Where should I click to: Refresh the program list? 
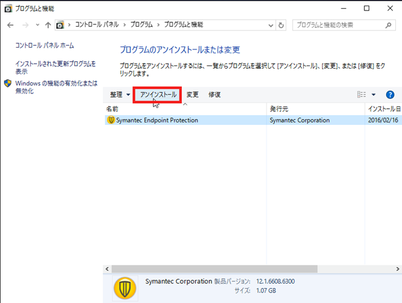pyautogui.click(x=281, y=25)
